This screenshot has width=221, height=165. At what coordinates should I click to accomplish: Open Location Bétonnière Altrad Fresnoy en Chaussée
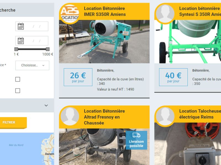point(104,117)
